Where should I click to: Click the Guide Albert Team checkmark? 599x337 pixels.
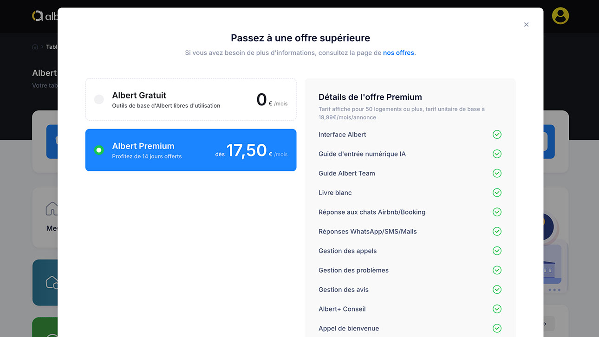tap(497, 173)
